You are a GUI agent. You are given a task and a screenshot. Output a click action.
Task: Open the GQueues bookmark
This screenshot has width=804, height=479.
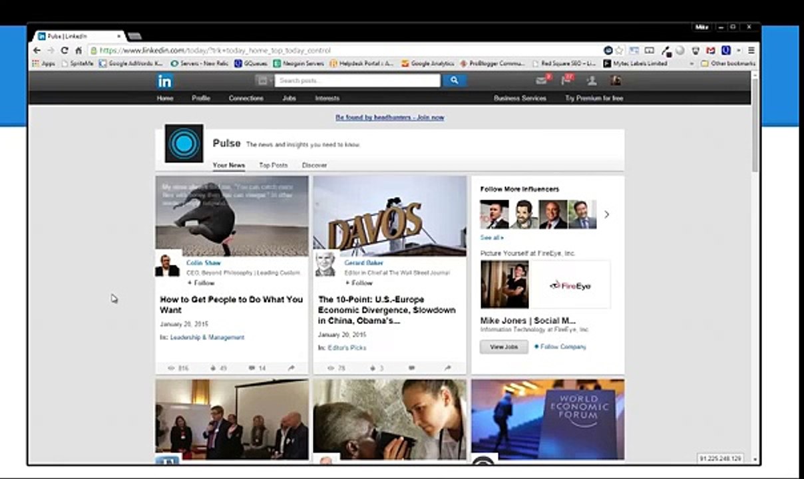pyautogui.click(x=251, y=64)
